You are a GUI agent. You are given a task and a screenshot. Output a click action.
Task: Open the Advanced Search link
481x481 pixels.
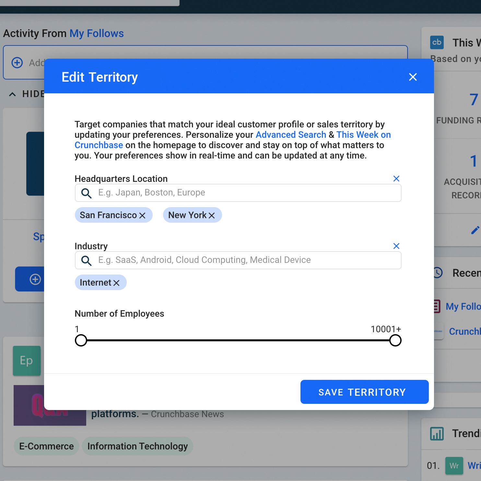[x=291, y=135]
